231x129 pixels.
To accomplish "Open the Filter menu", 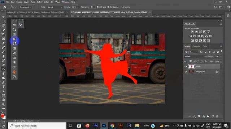I will [47, 2].
